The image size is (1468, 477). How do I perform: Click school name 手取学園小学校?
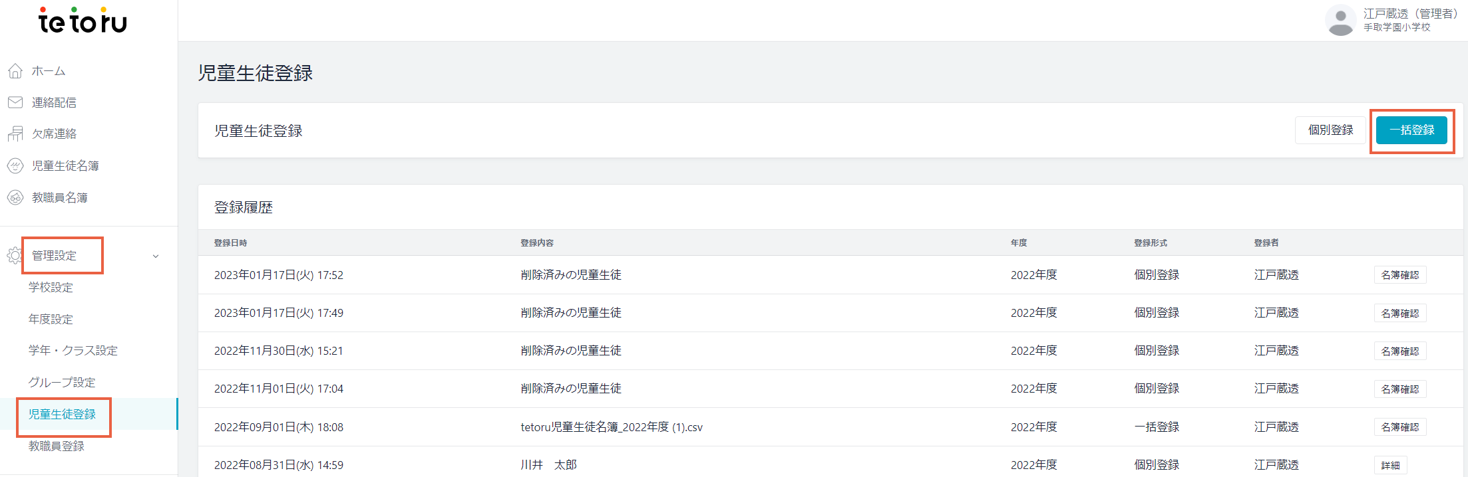[1397, 27]
